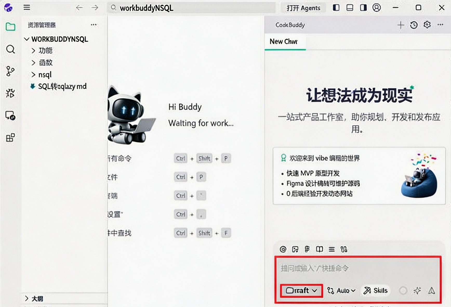Expand the 功能 folder
This screenshot has height=307, width=451.
click(33, 50)
